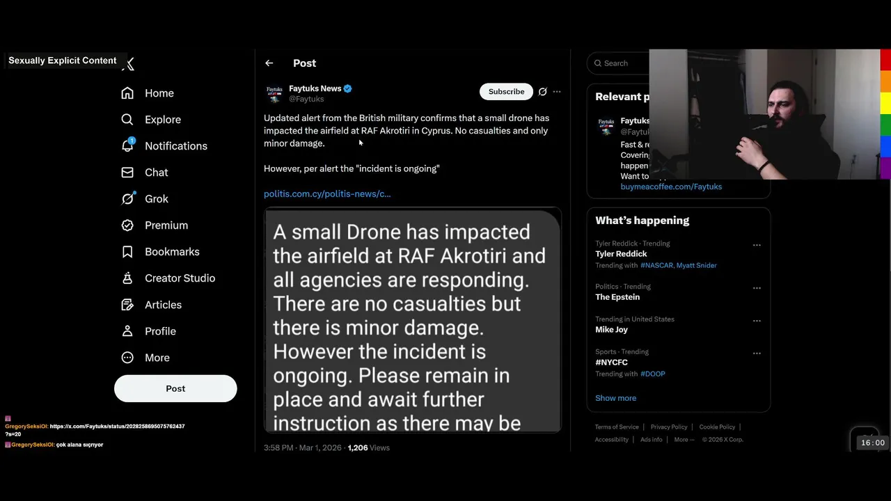Open Bookmarks from sidebar
The height and width of the screenshot is (501, 891).
pyautogui.click(x=172, y=252)
